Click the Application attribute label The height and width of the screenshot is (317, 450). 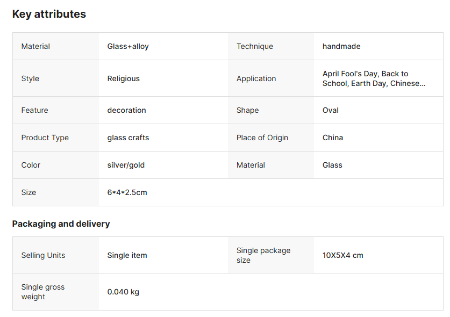click(256, 78)
